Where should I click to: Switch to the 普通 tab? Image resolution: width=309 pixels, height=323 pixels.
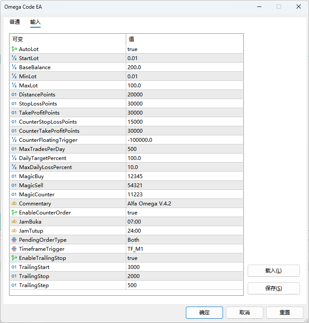(15, 22)
